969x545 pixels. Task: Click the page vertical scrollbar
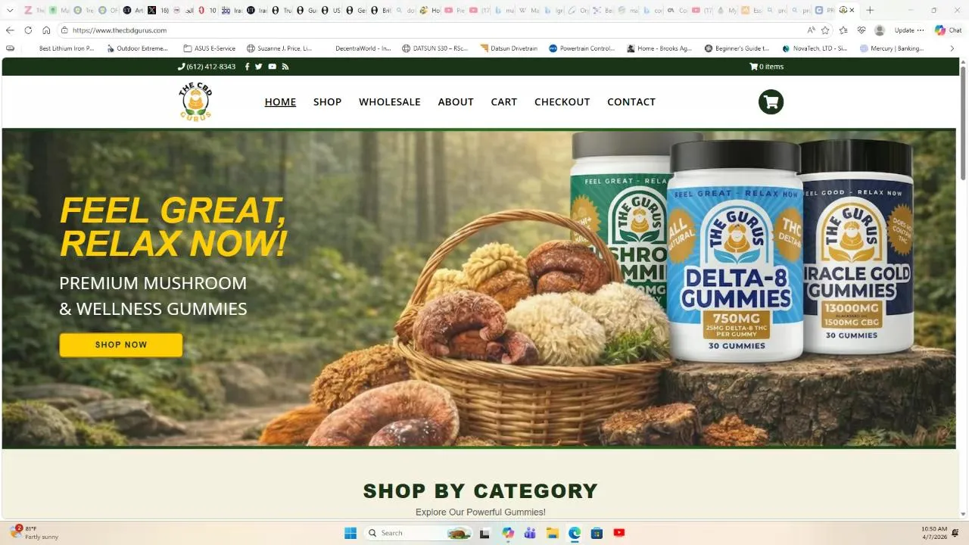tap(963, 288)
